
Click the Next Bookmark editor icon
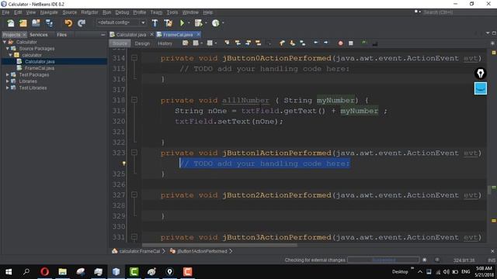pyautogui.click(x=292, y=43)
